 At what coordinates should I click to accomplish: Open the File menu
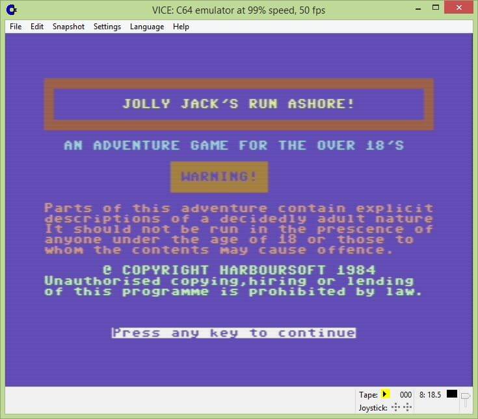coord(16,27)
